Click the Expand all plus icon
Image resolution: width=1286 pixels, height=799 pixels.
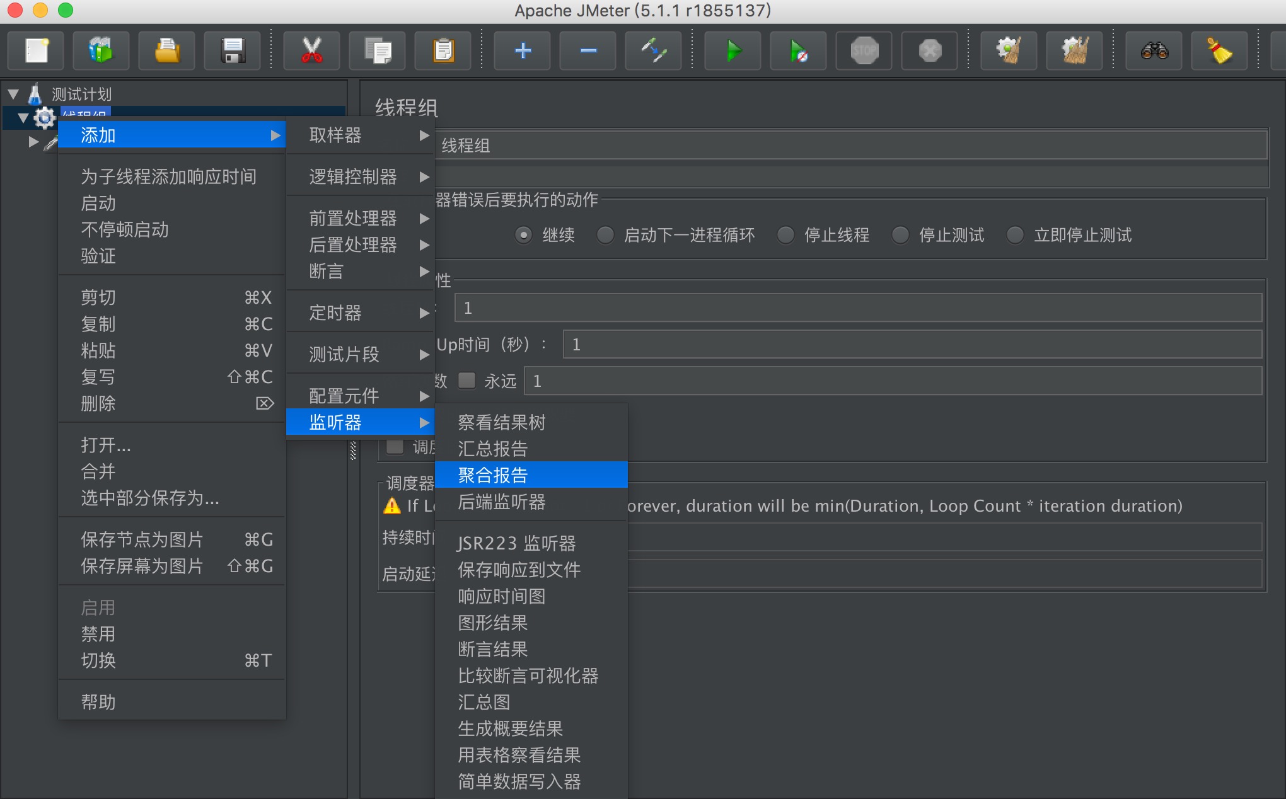(x=523, y=50)
